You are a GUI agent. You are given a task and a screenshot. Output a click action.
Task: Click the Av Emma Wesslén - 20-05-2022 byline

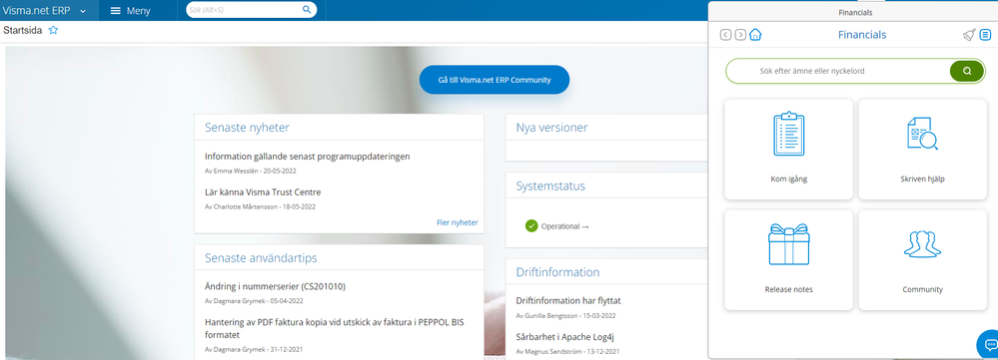point(250,171)
